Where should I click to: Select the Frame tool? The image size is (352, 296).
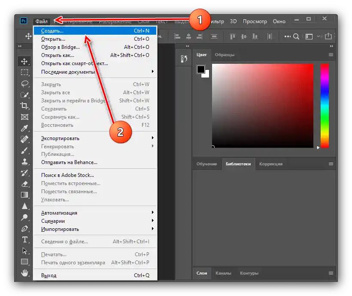24,117
